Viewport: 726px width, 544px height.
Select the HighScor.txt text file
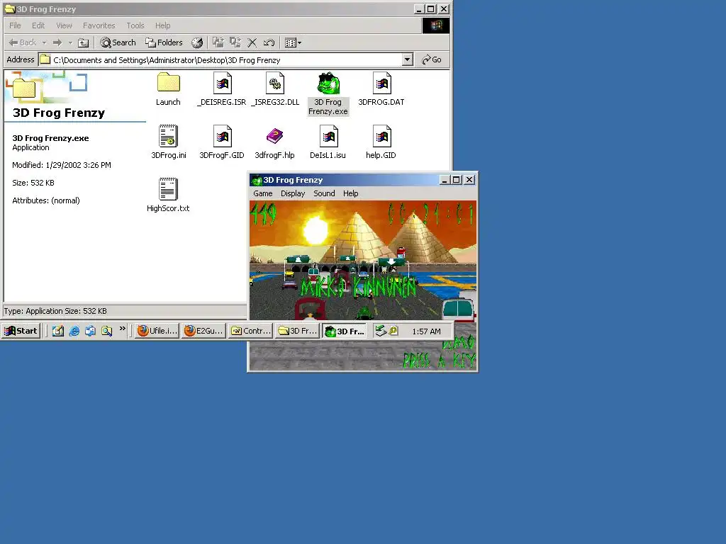click(x=168, y=195)
